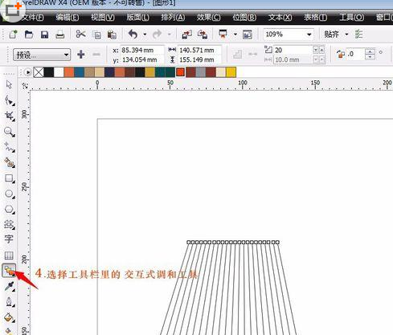Expand the application launcher dropdown arrow
Screen dimensions: 393x335
(235, 35)
